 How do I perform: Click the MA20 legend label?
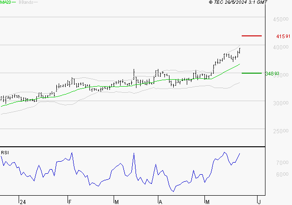5,2
